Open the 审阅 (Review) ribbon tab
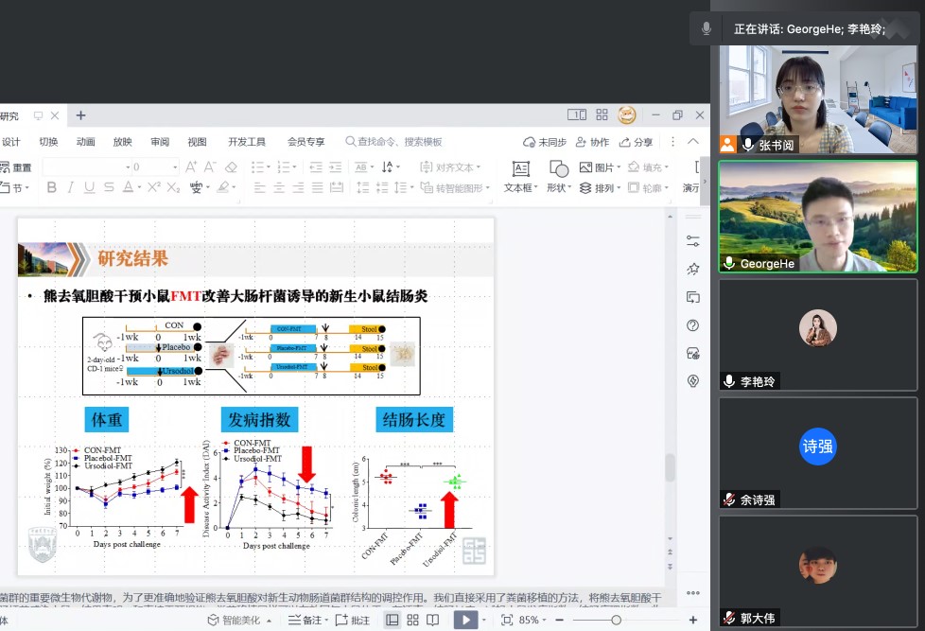Screen dimensions: 925x631 (160, 142)
